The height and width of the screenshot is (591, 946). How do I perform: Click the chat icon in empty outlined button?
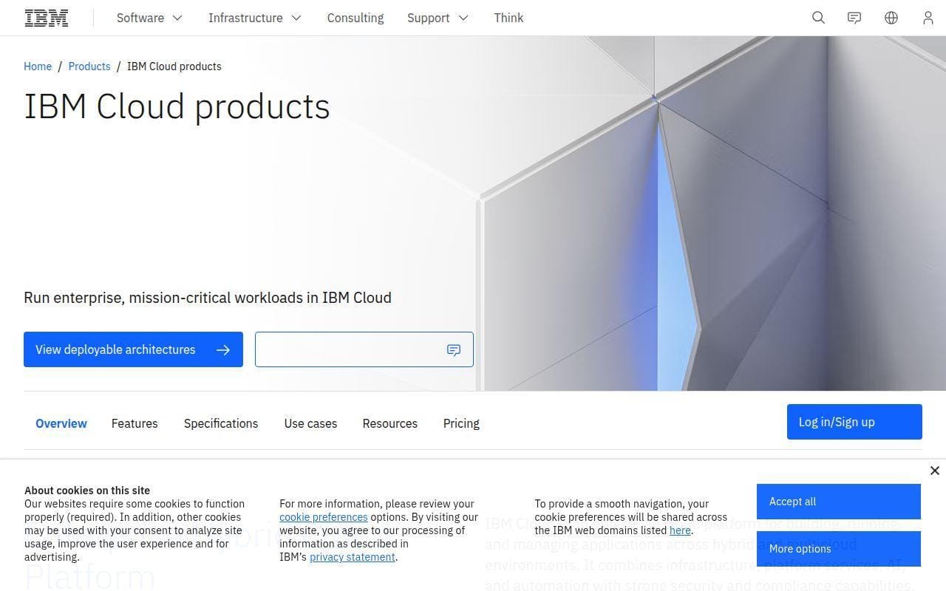coord(454,350)
